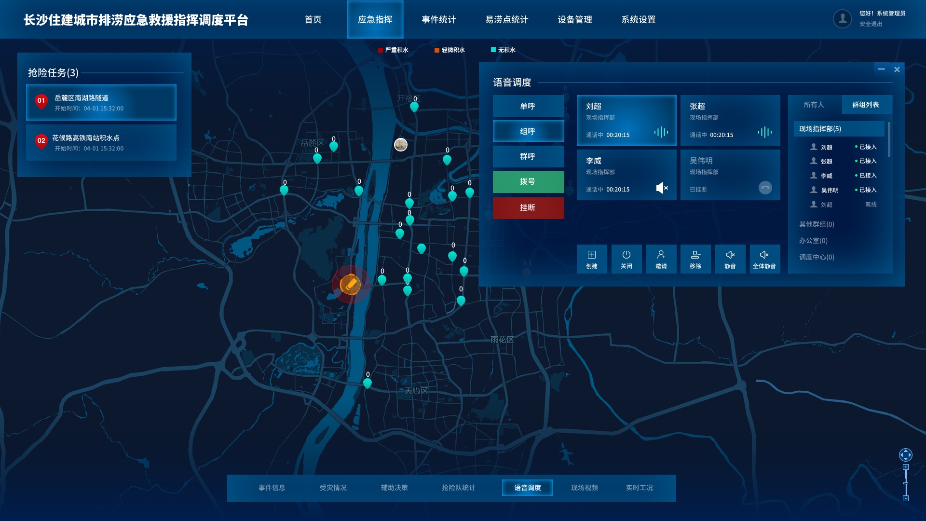
Task: Click the red 02 task badge
Action: 41,141
